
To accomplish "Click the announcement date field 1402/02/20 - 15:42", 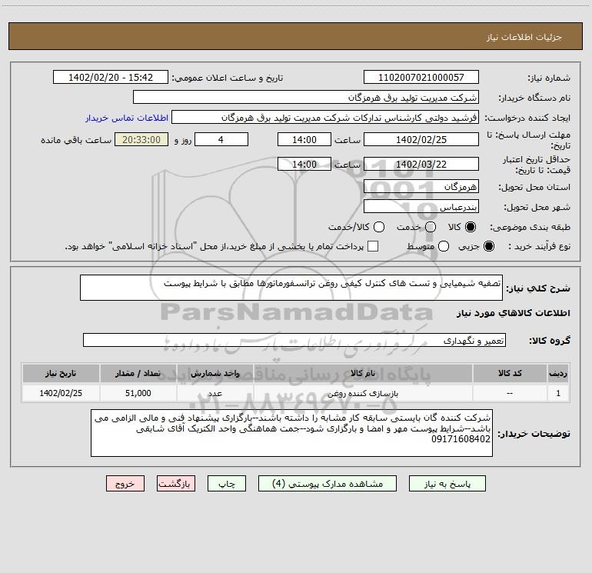I will (111, 78).
